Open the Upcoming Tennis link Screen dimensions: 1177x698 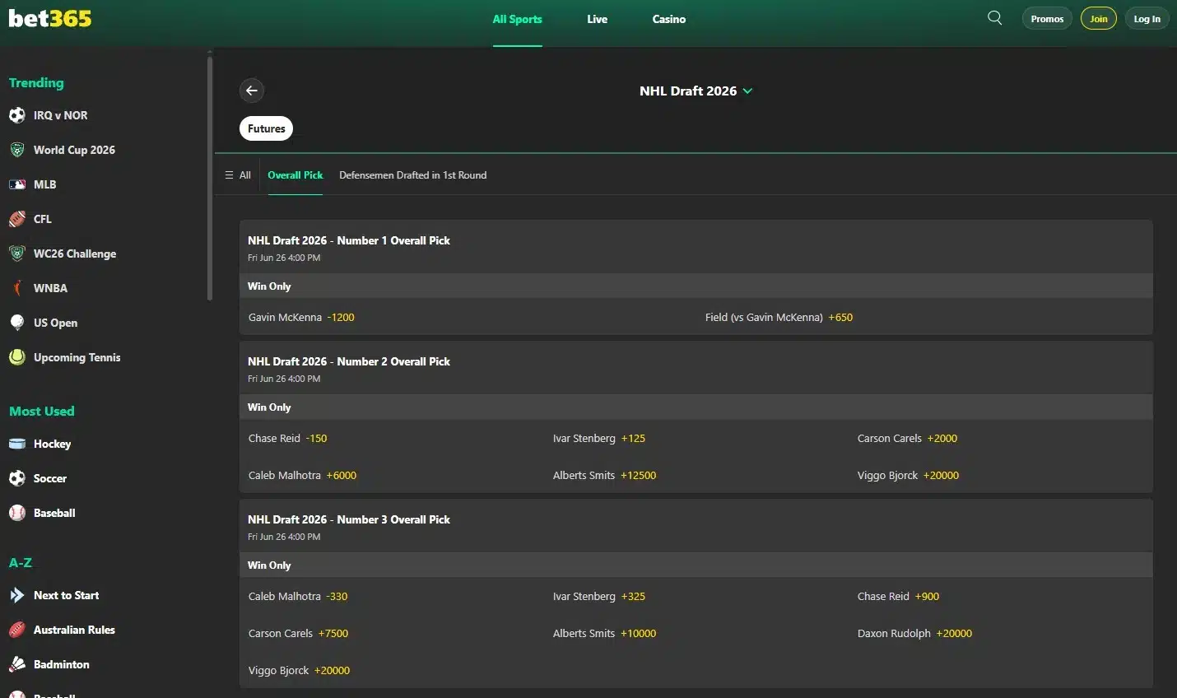(x=77, y=357)
